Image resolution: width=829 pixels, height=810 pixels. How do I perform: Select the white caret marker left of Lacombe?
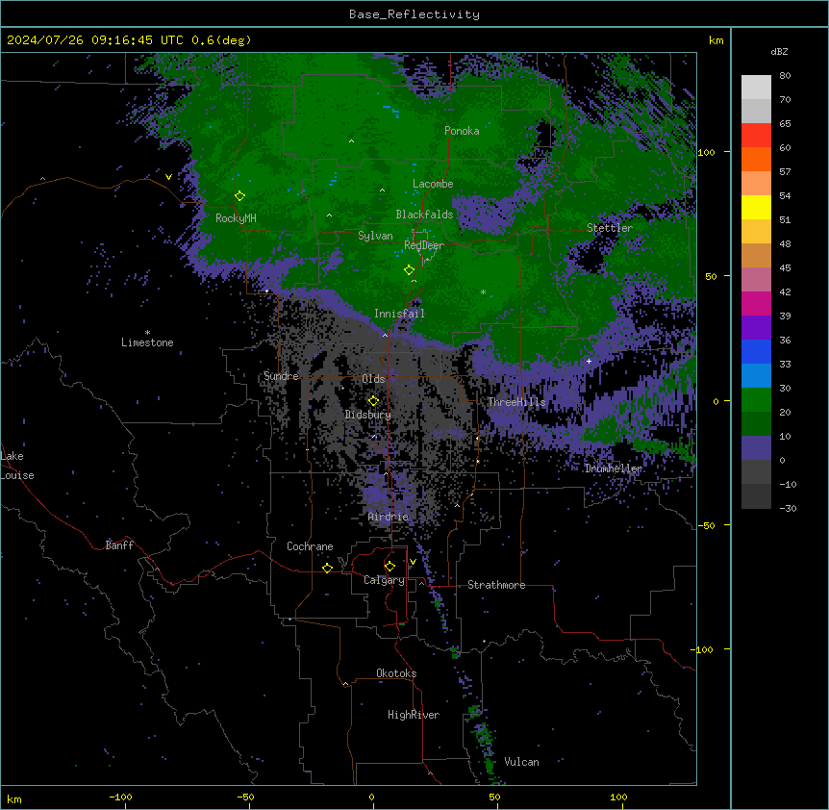tap(382, 190)
